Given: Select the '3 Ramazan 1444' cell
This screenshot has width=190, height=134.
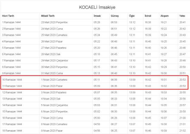Looking at the screenshot, I should coord(11,35).
